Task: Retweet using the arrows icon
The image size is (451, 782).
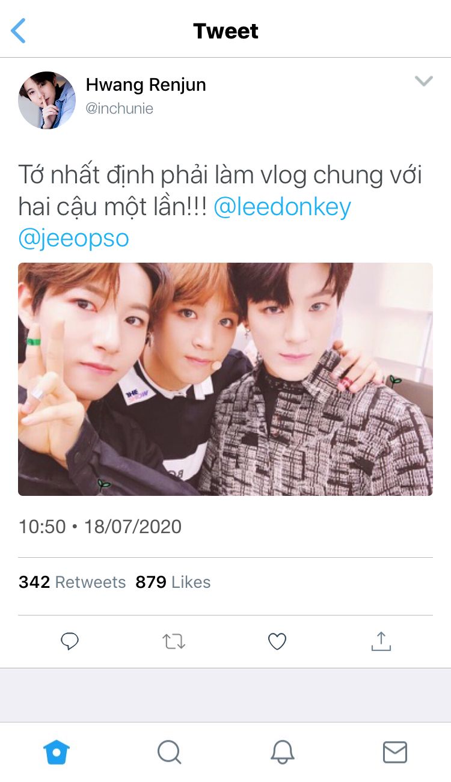Action: point(174,642)
